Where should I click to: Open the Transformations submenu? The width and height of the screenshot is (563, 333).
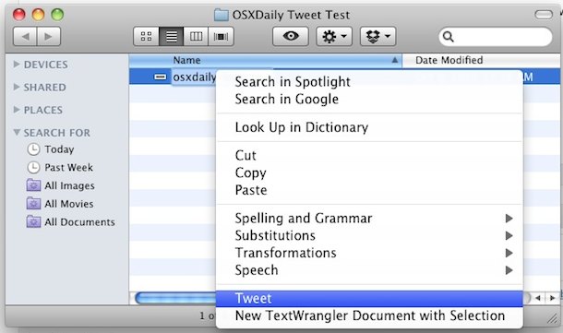369,253
